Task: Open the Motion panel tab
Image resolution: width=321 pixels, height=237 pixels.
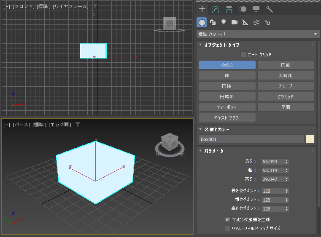Action: point(243,9)
